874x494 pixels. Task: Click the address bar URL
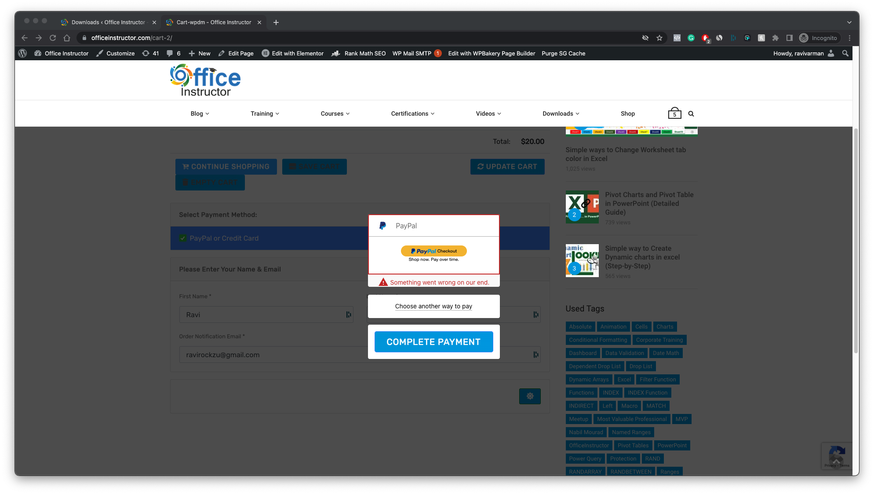[132, 38]
